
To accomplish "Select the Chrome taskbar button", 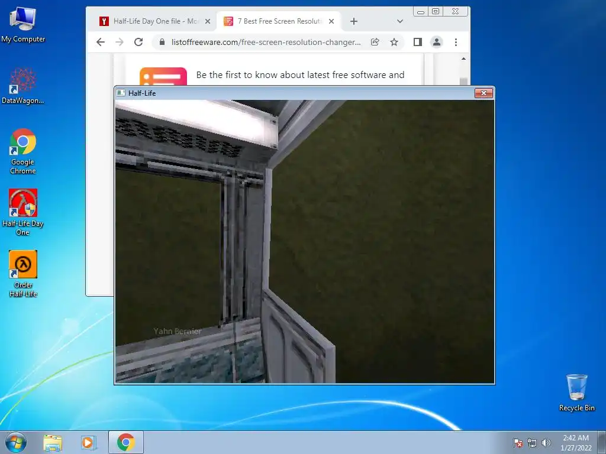I will coord(125,442).
